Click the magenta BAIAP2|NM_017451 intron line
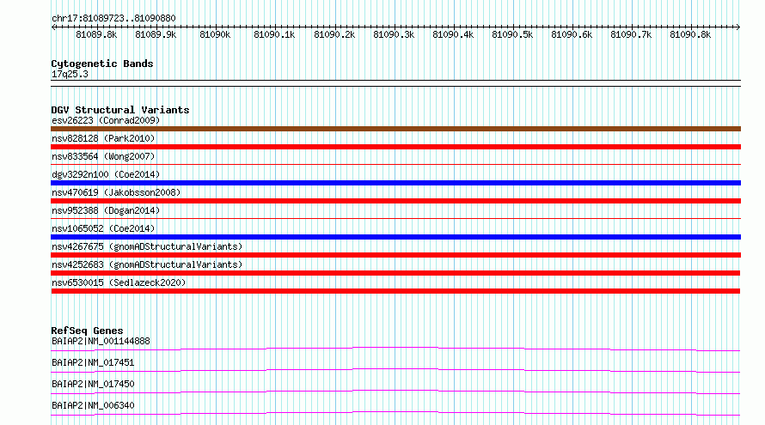This screenshot has width=765, height=425. point(395,369)
